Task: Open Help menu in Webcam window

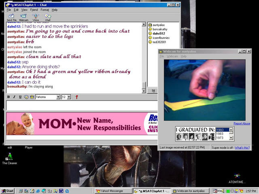Action: click(183, 57)
